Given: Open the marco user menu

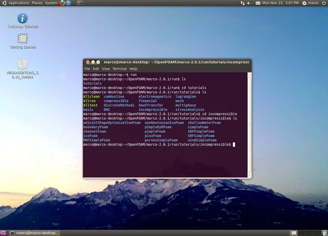Looking at the screenshot, I should pos(311,3).
